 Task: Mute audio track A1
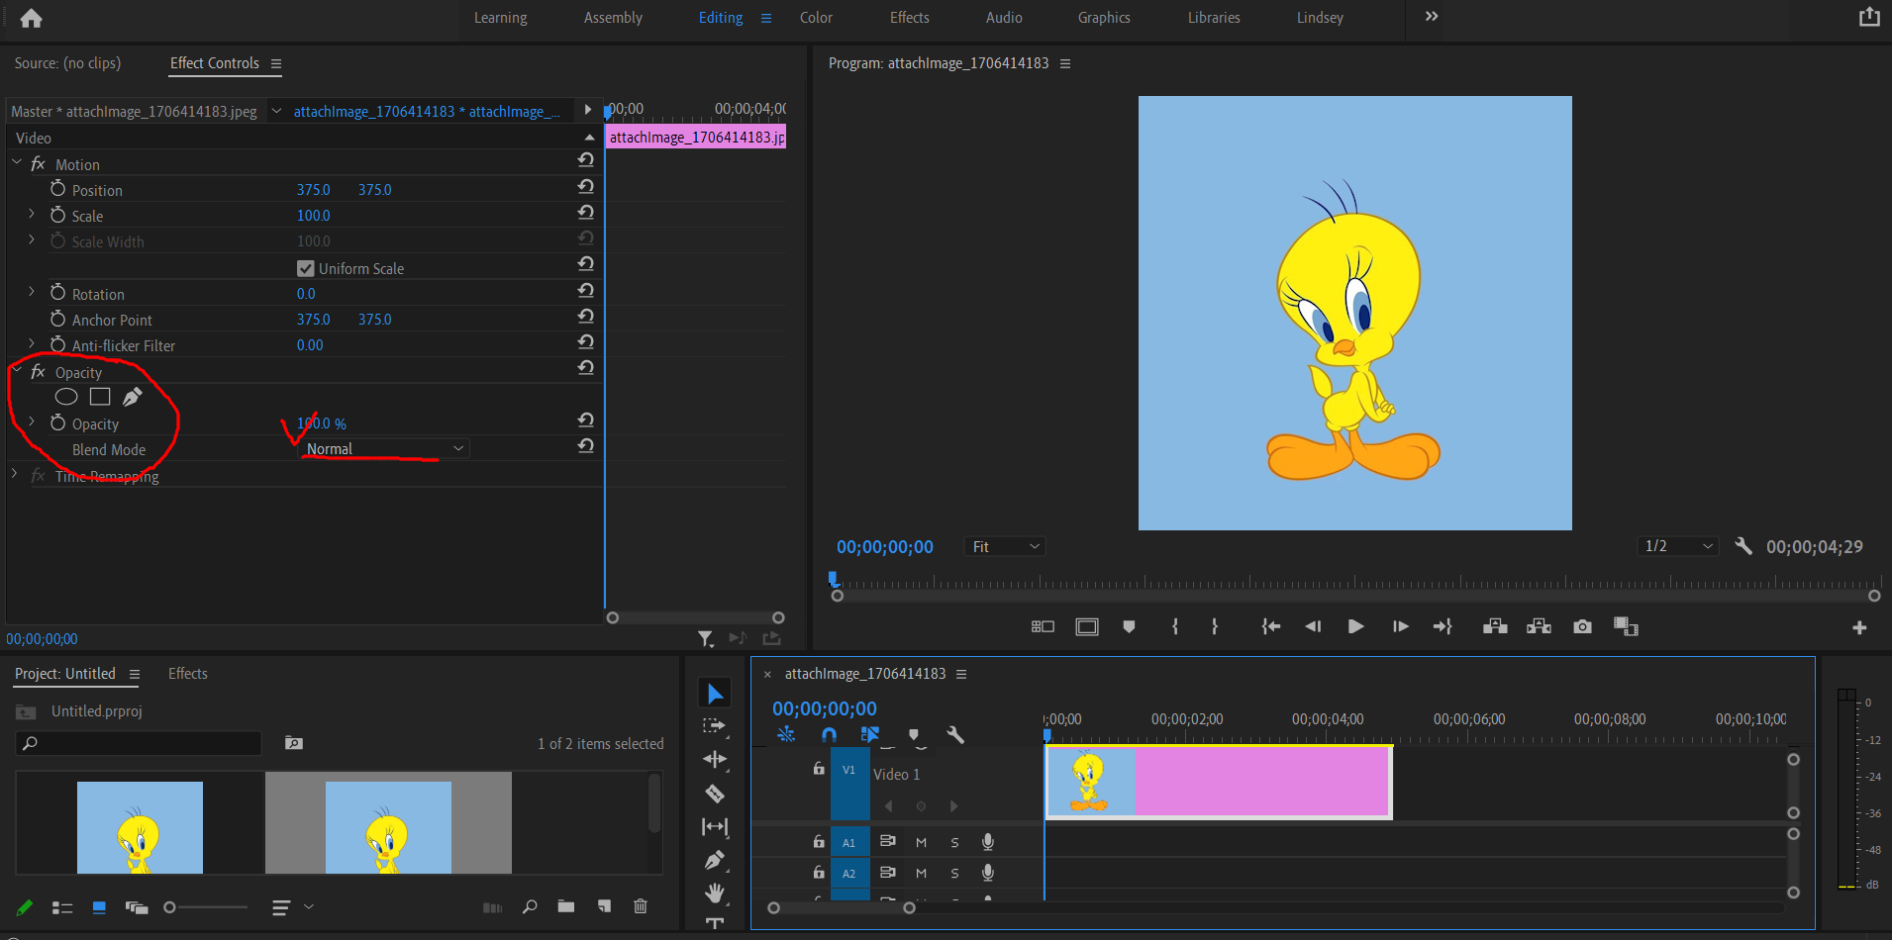921,842
